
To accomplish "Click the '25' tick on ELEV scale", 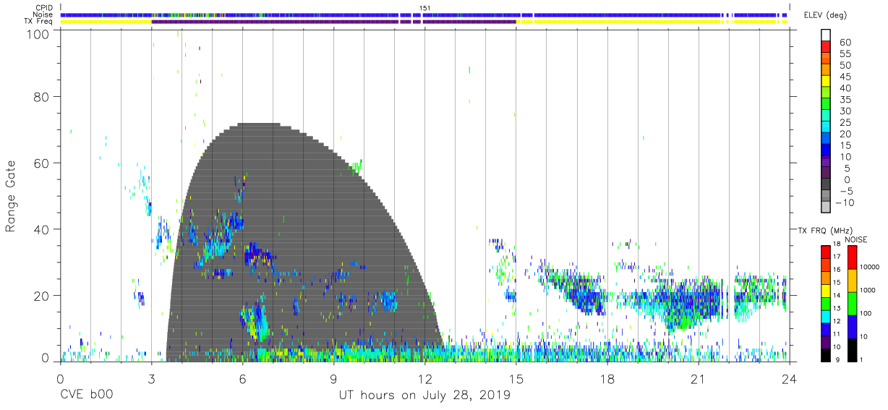I will 845,122.
